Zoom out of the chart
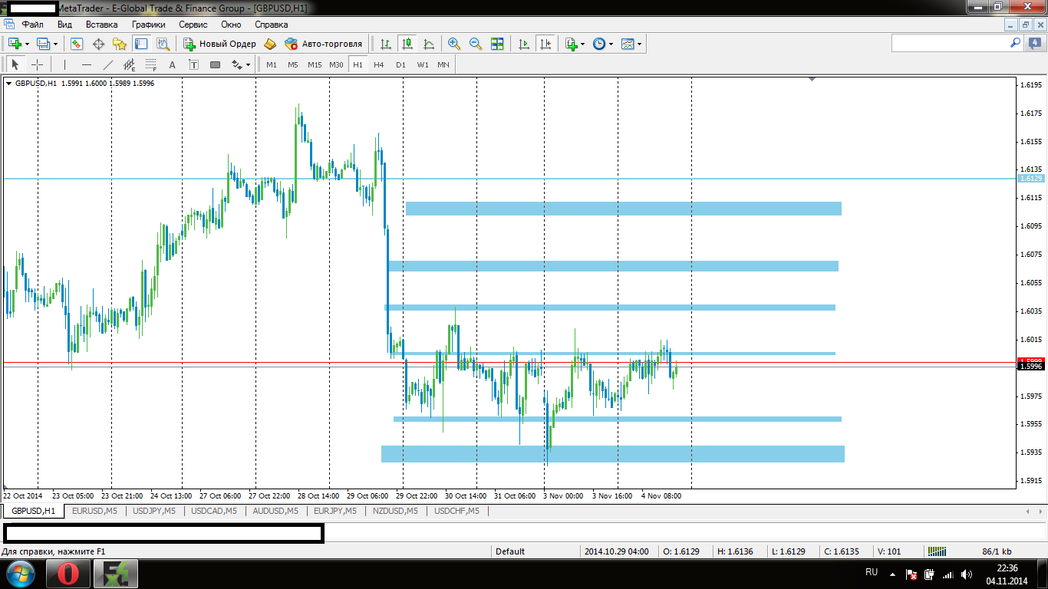 (476, 44)
